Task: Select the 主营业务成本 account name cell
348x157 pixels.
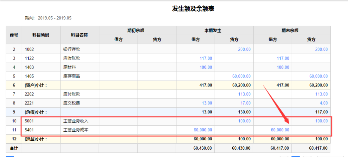Action: (76, 130)
